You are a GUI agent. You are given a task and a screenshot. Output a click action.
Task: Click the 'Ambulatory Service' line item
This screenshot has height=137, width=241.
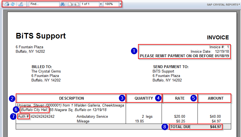coord(92,117)
